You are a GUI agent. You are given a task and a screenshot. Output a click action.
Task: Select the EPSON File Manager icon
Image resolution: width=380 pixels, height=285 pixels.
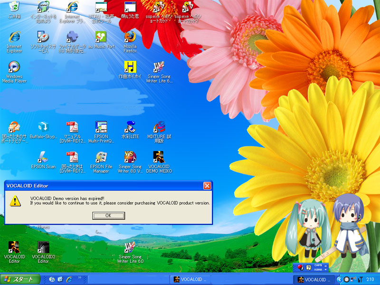click(101, 162)
